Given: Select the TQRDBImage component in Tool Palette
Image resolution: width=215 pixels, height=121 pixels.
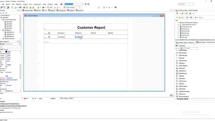Looking at the screenshot, I should pos(183,74).
